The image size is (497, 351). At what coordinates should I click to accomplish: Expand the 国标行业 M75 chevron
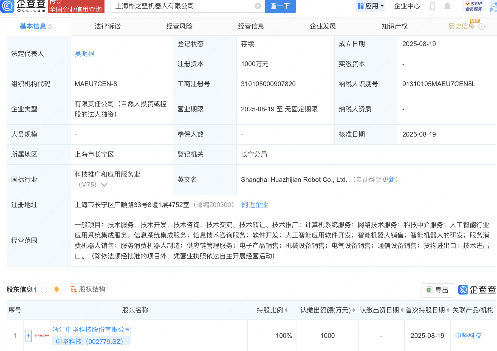click(x=104, y=185)
